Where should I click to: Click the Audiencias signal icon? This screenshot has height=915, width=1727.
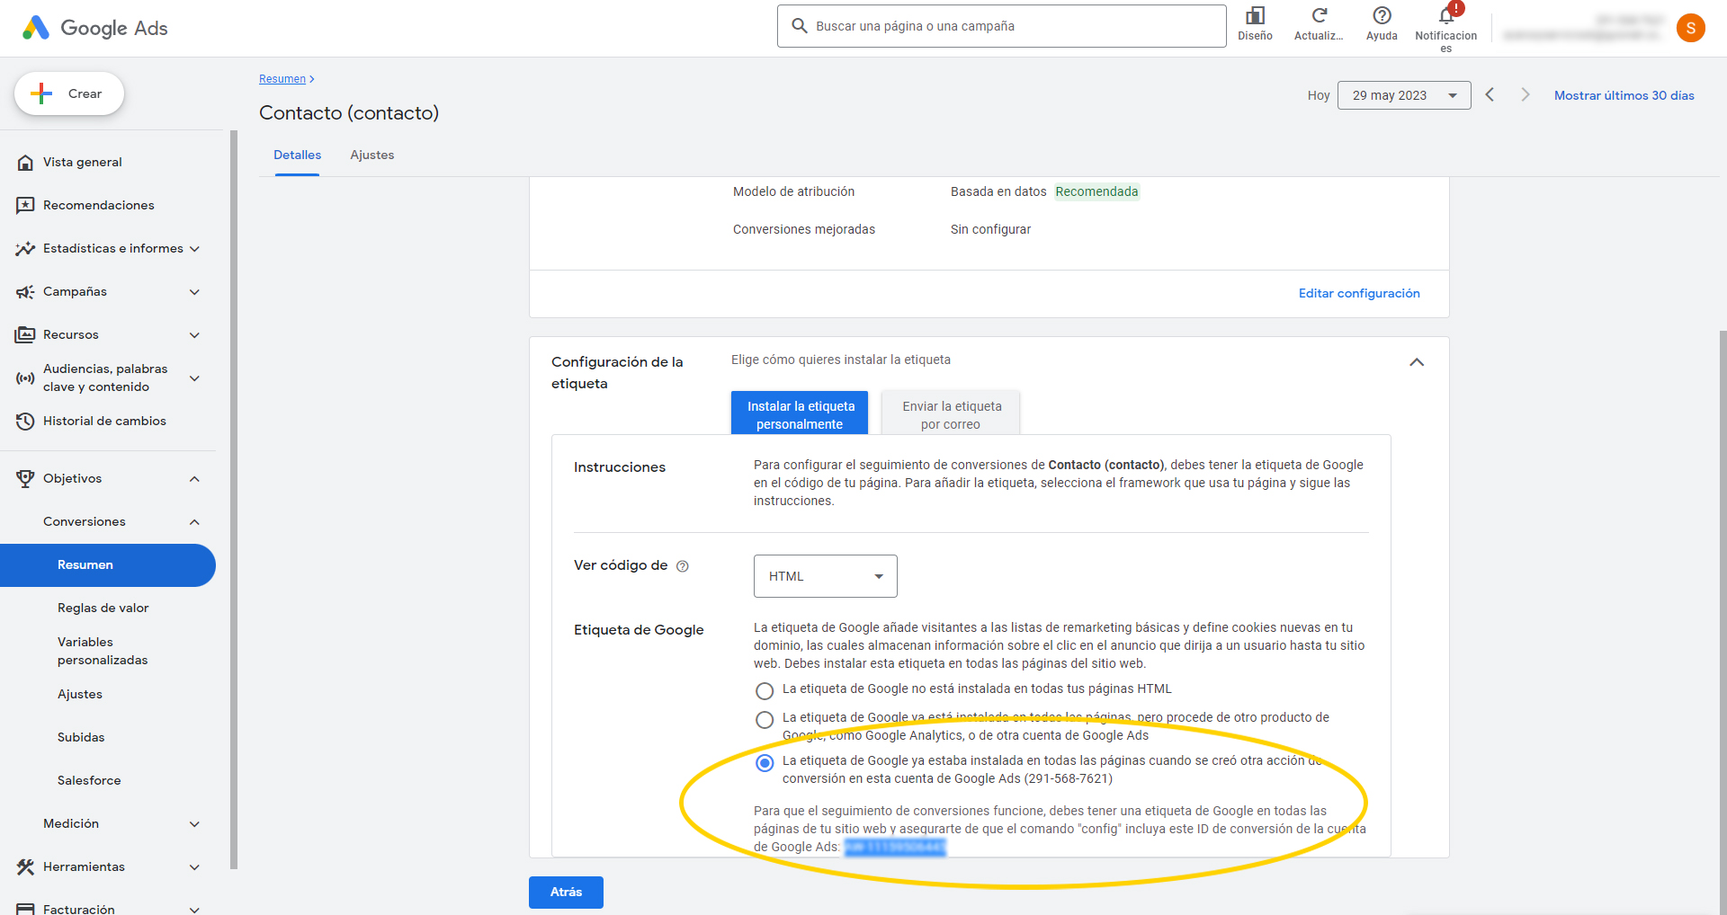25,378
